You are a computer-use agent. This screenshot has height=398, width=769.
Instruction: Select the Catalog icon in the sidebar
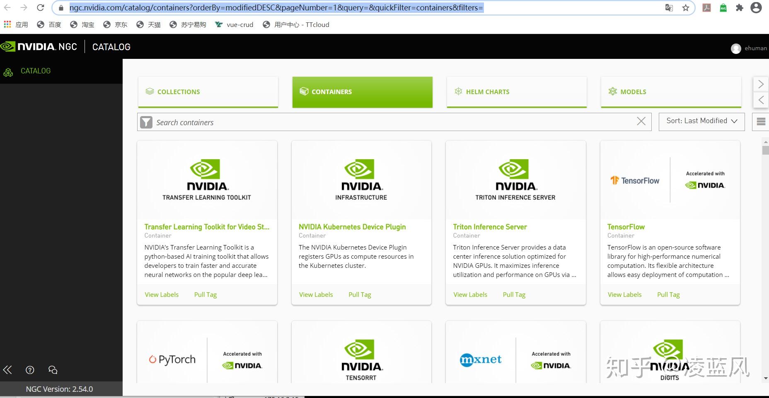8,71
